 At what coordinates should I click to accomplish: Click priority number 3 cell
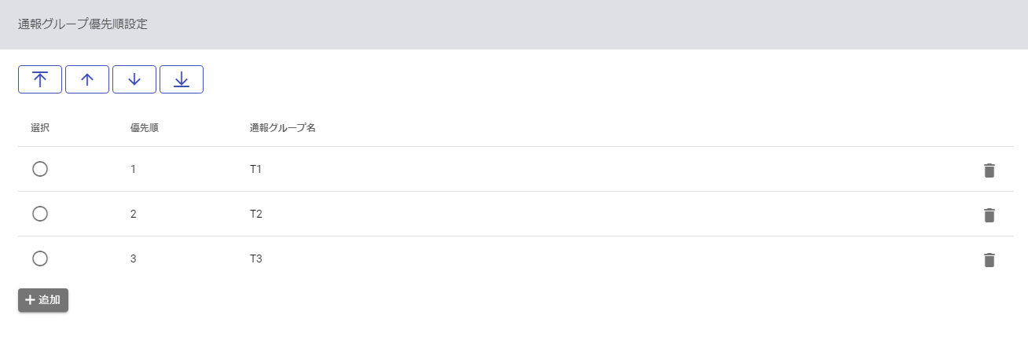(134, 258)
